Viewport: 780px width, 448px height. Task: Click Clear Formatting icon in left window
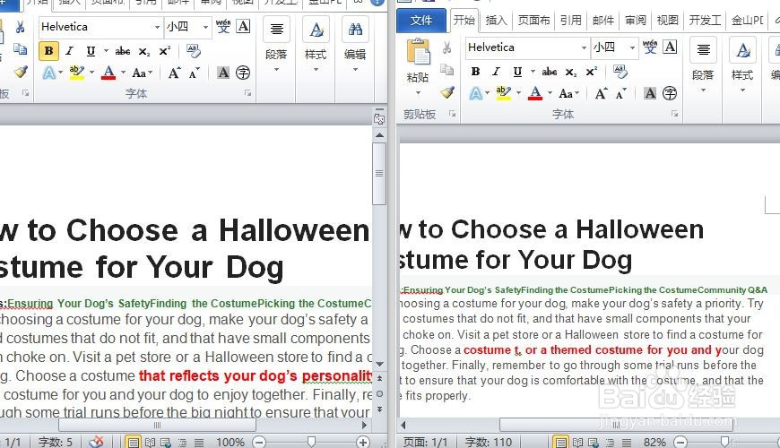(193, 50)
